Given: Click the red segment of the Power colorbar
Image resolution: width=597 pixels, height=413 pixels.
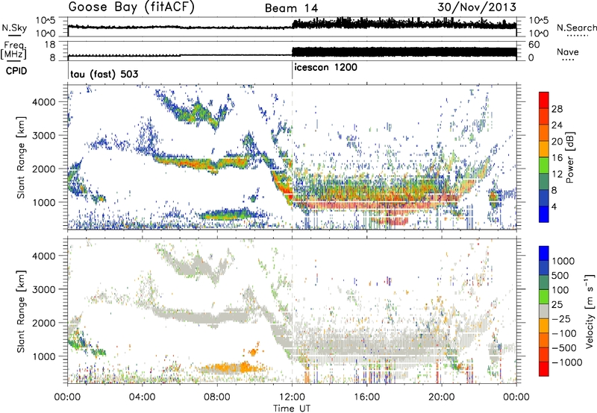Looking at the screenshot, I should click(x=544, y=100).
